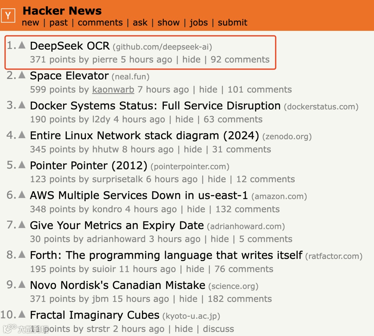The height and width of the screenshot is (336, 374).
Task: Hide the Space Elevator story
Action: pyautogui.click(x=208, y=90)
